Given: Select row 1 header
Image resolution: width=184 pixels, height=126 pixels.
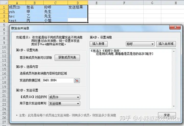Looking at the screenshot, I should (x=4, y=7).
